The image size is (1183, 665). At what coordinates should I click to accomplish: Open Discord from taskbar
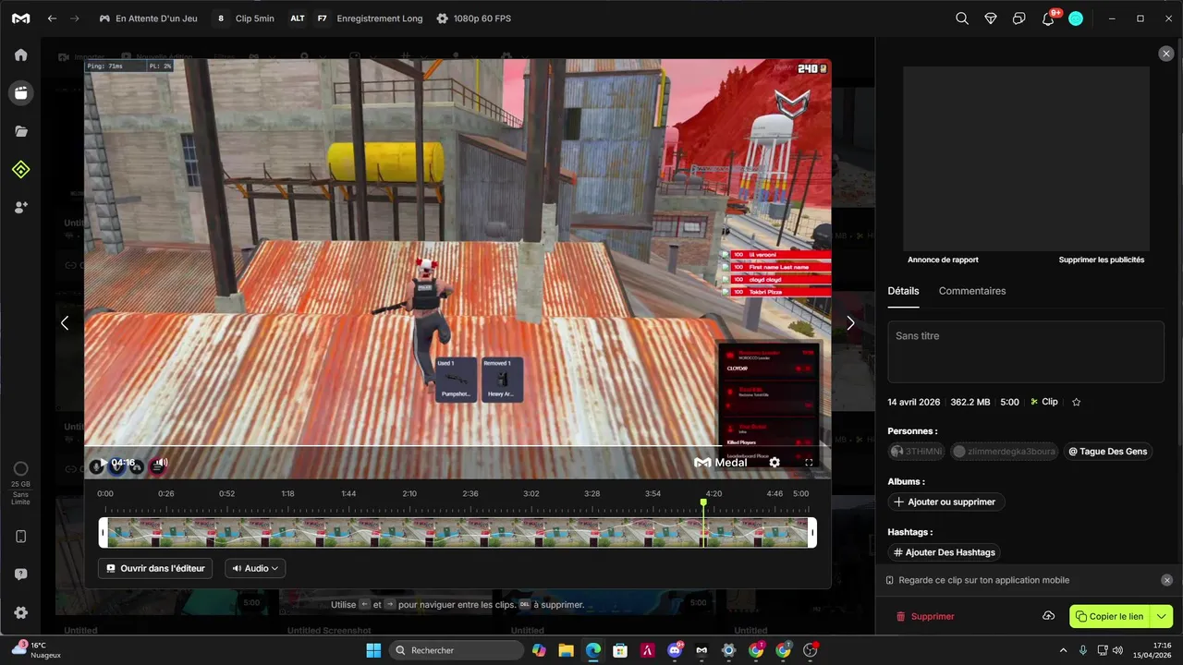point(675,650)
